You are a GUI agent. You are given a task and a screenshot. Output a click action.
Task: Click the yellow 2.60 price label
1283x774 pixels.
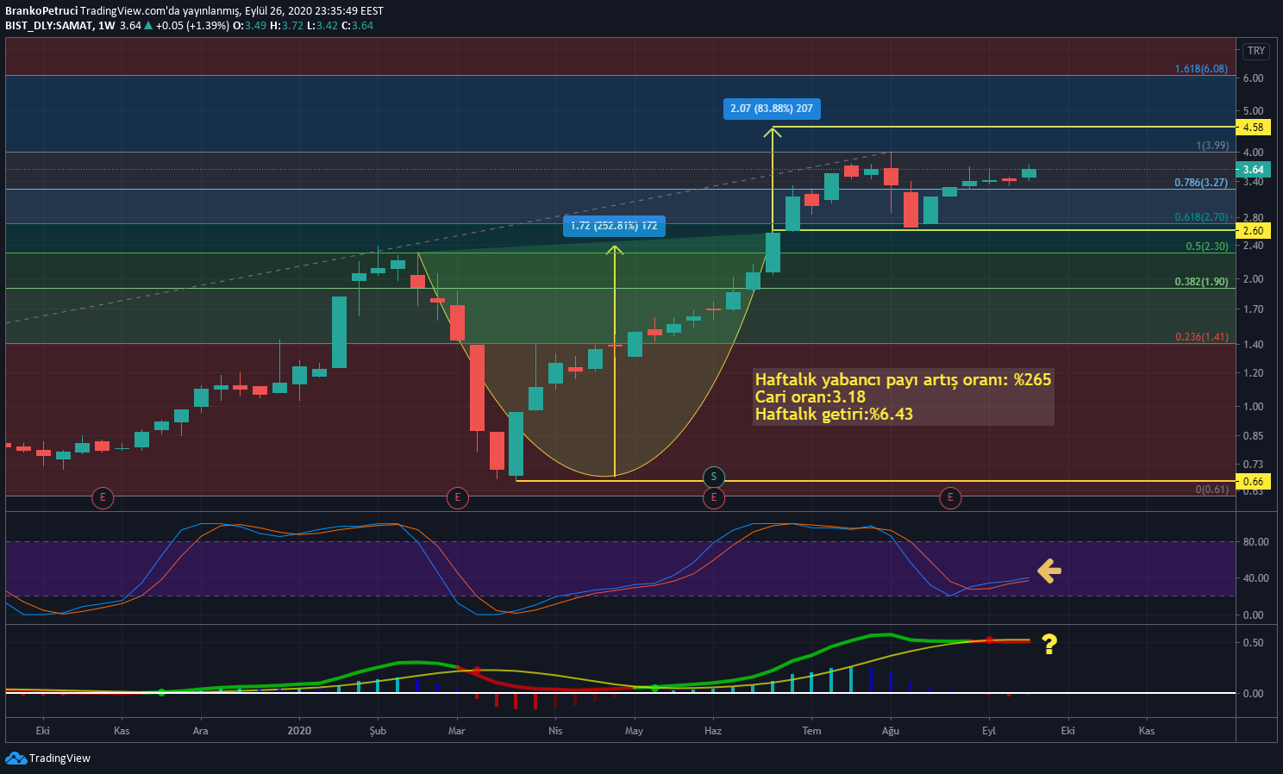[1254, 231]
